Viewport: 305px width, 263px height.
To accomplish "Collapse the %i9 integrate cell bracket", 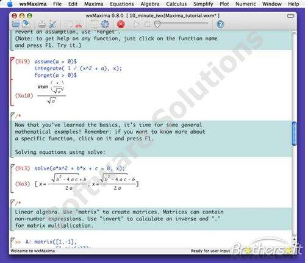I will pyautogui.click(x=12, y=60).
